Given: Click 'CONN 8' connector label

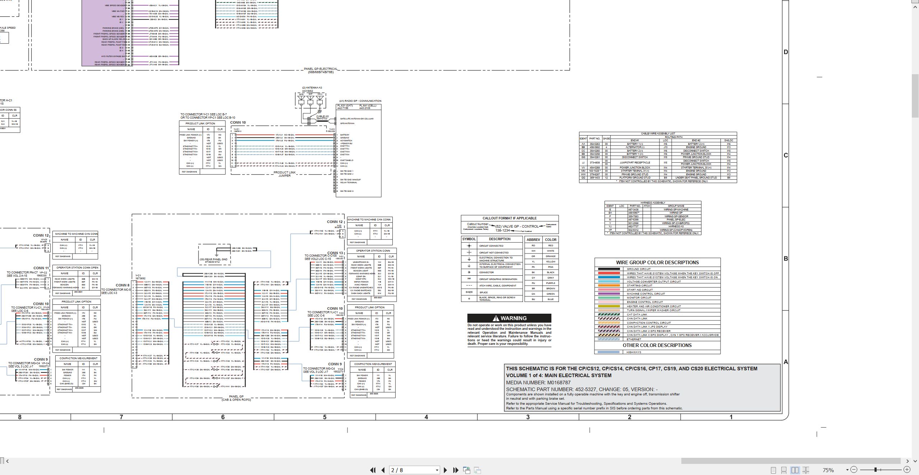Looking at the screenshot, I should [122, 285].
